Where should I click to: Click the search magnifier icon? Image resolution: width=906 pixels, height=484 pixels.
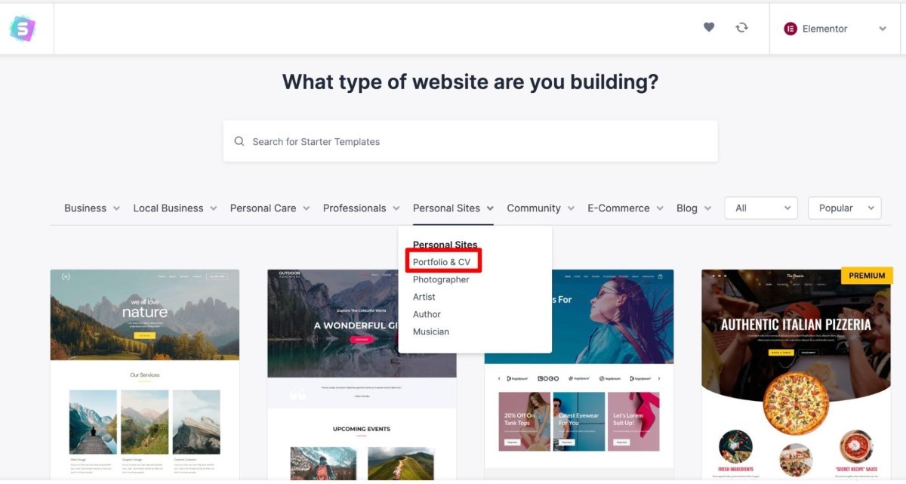239,141
